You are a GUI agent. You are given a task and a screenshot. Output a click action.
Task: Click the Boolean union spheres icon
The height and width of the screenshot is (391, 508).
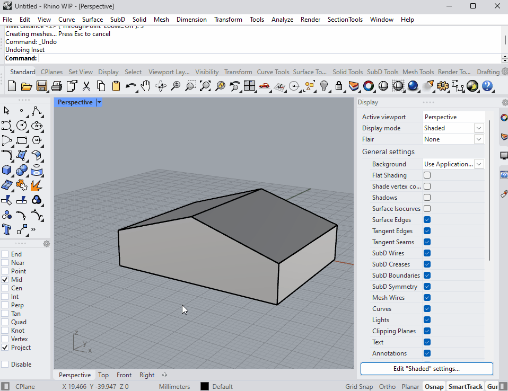click(22, 170)
